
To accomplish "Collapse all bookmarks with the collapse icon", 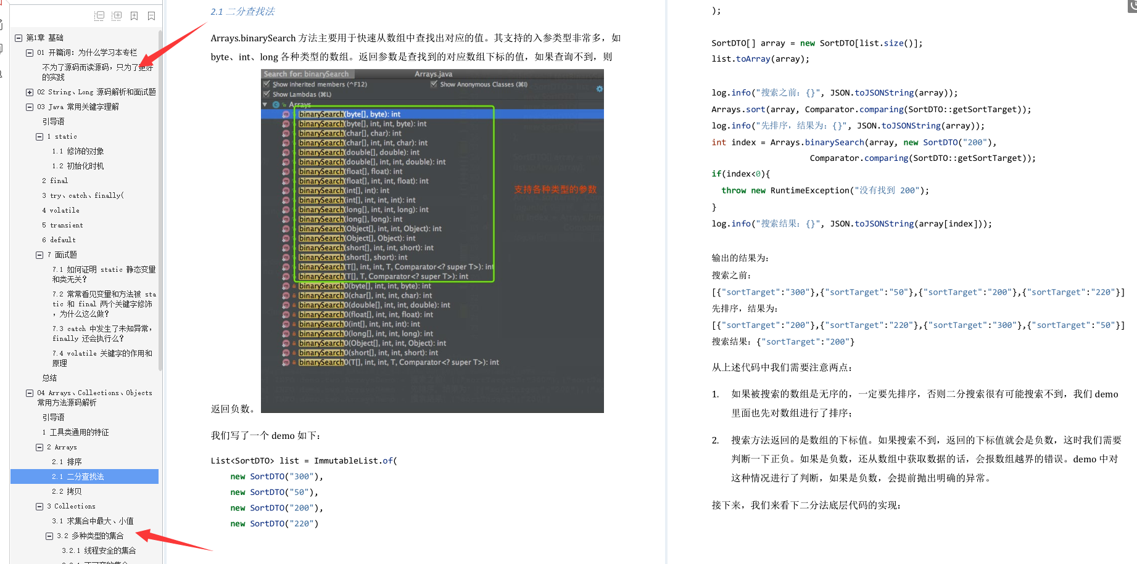I will [x=99, y=16].
